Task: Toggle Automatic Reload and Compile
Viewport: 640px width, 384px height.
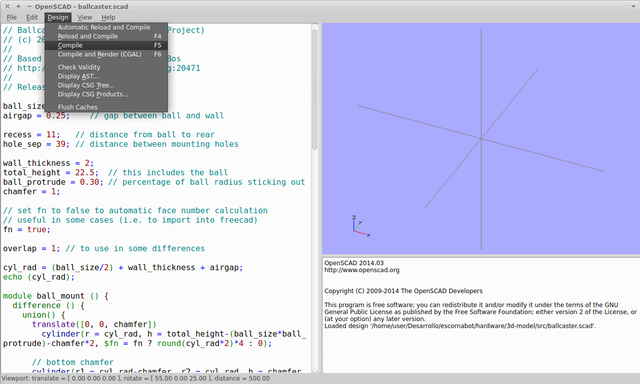Action: point(106,27)
